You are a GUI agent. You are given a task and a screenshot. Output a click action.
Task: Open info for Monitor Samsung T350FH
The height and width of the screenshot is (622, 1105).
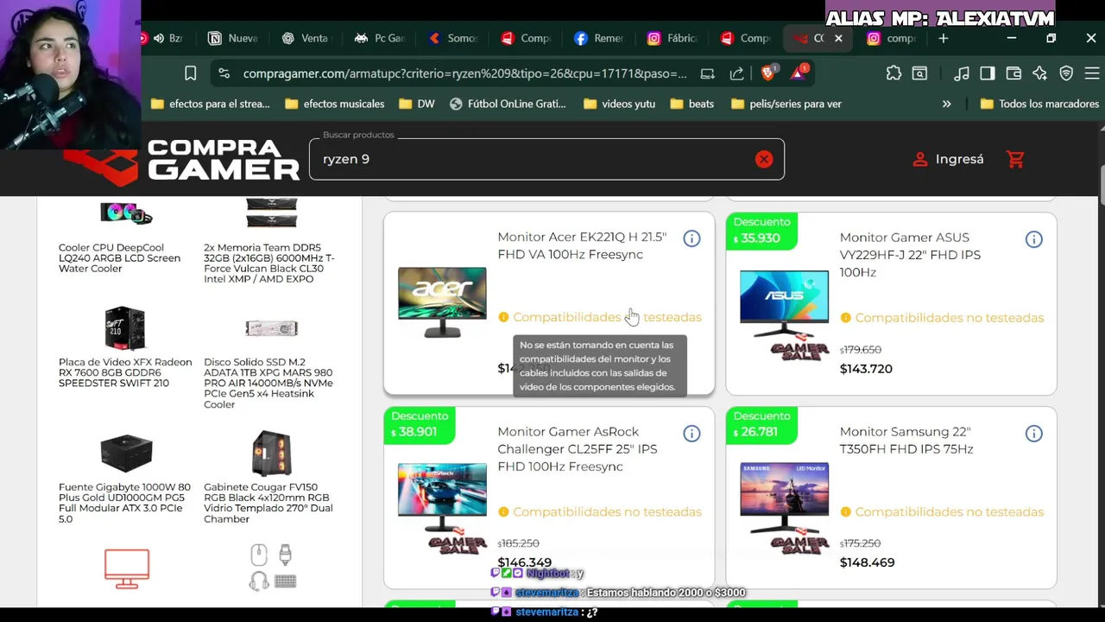[x=1033, y=434]
